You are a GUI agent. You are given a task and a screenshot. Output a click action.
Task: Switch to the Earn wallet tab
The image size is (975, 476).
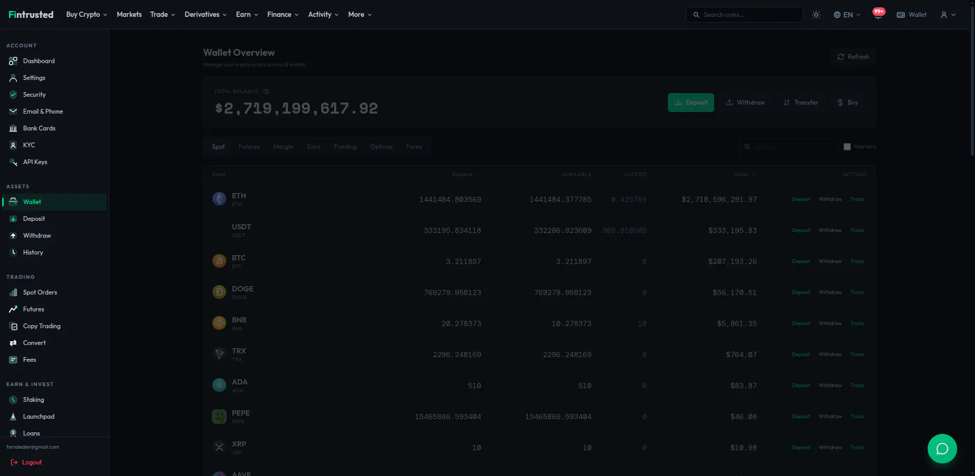pyautogui.click(x=314, y=147)
